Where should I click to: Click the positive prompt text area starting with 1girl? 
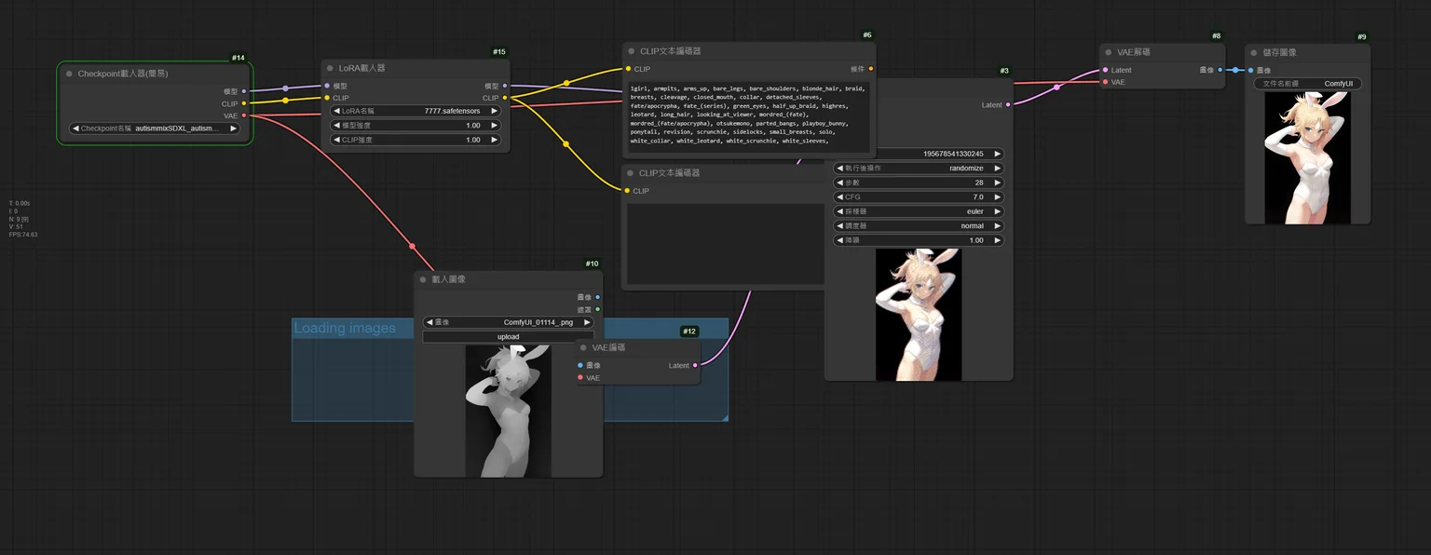pos(749,115)
